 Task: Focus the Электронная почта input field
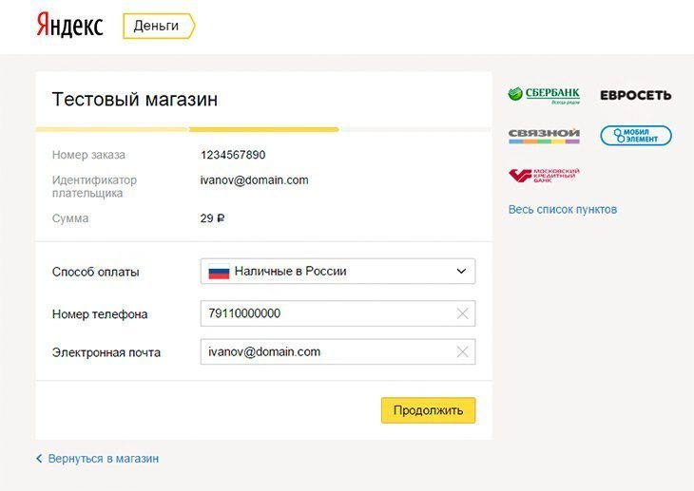point(337,352)
